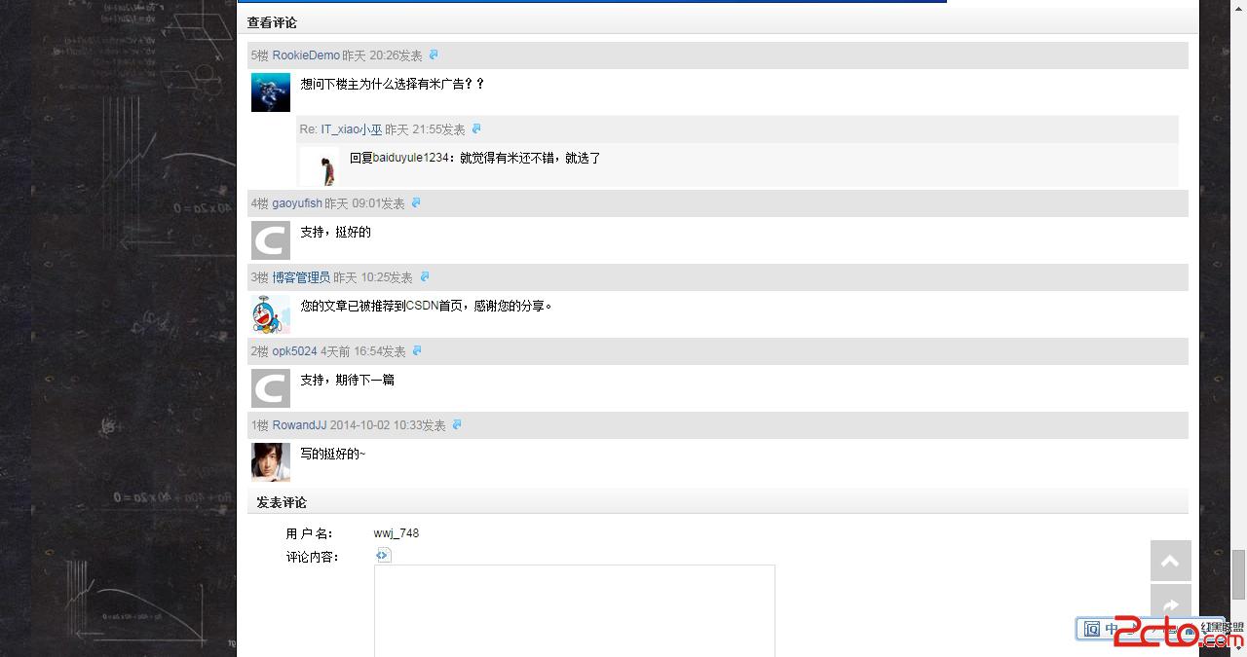Click the 查看评论 section heading
The width and height of the screenshot is (1247, 657).
272,22
